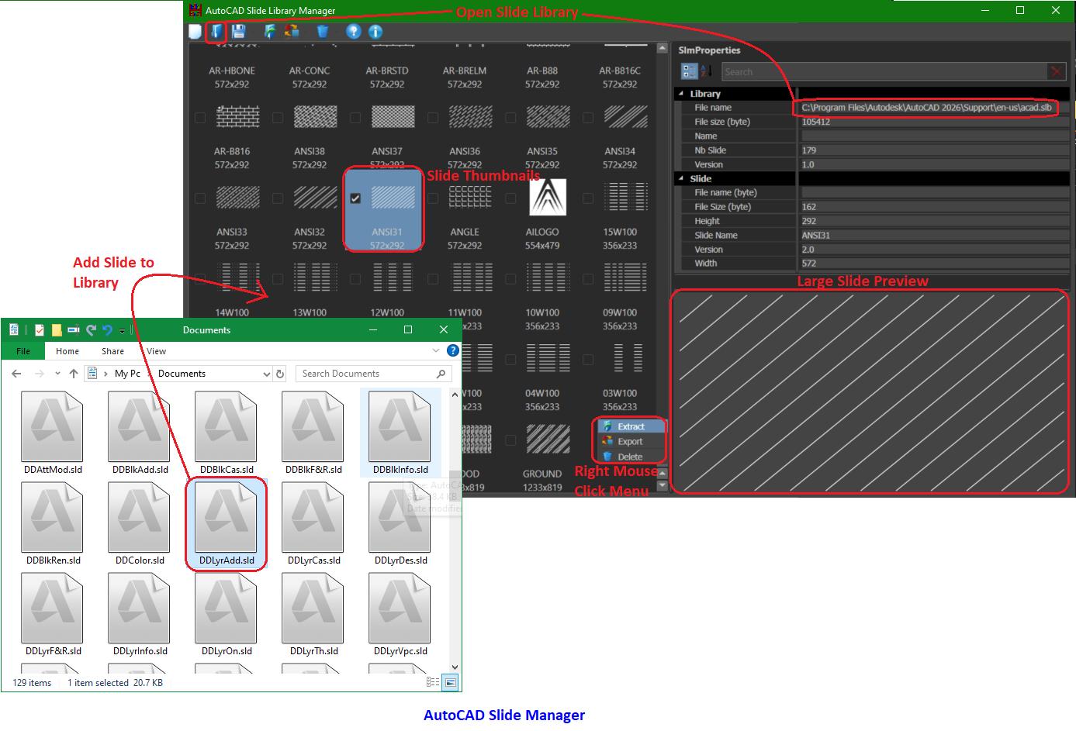Check the ANSI37 slide checkbox
Viewport: 1076px width, 731px height.
[x=355, y=118]
